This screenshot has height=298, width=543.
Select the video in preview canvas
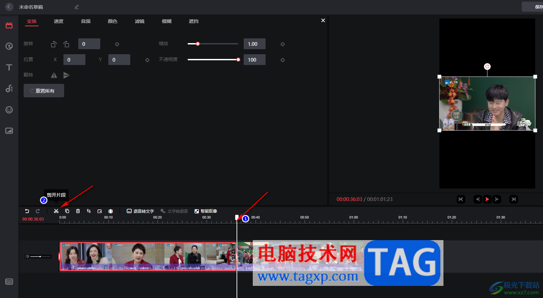[x=487, y=104]
